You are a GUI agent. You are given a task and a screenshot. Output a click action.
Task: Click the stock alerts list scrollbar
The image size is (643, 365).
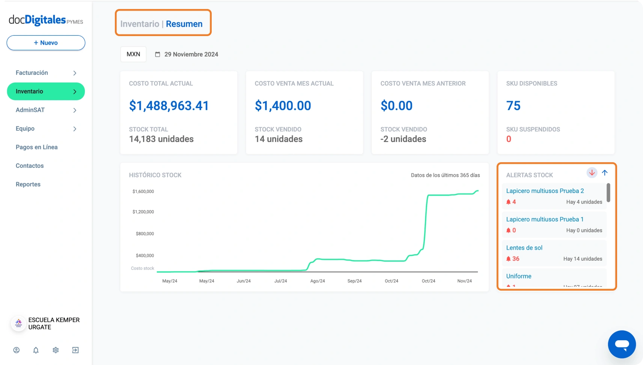[x=608, y=193]
